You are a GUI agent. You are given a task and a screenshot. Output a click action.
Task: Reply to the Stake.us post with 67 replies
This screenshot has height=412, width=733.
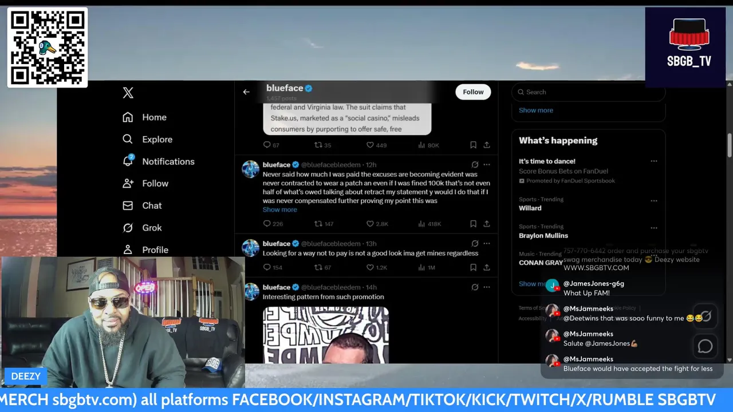[x=271, y=145]
